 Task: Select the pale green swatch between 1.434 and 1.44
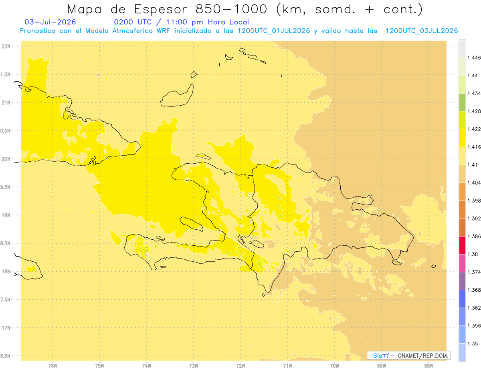(462, 84)
